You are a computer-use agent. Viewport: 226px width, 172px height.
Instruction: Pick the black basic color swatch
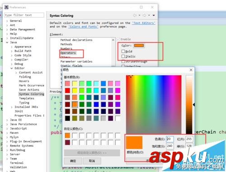(67, 118)
